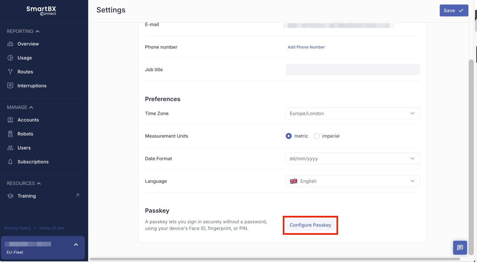Open the Language dropdown
Image resolution: width=477 pixels, height=262 pixels.
[x=352, y=181]
